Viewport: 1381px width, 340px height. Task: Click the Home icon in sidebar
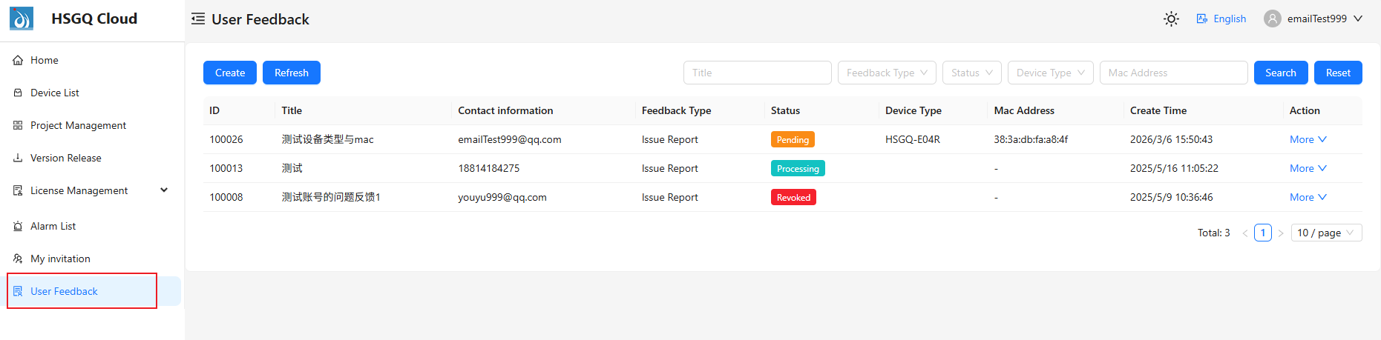[18, 61]
